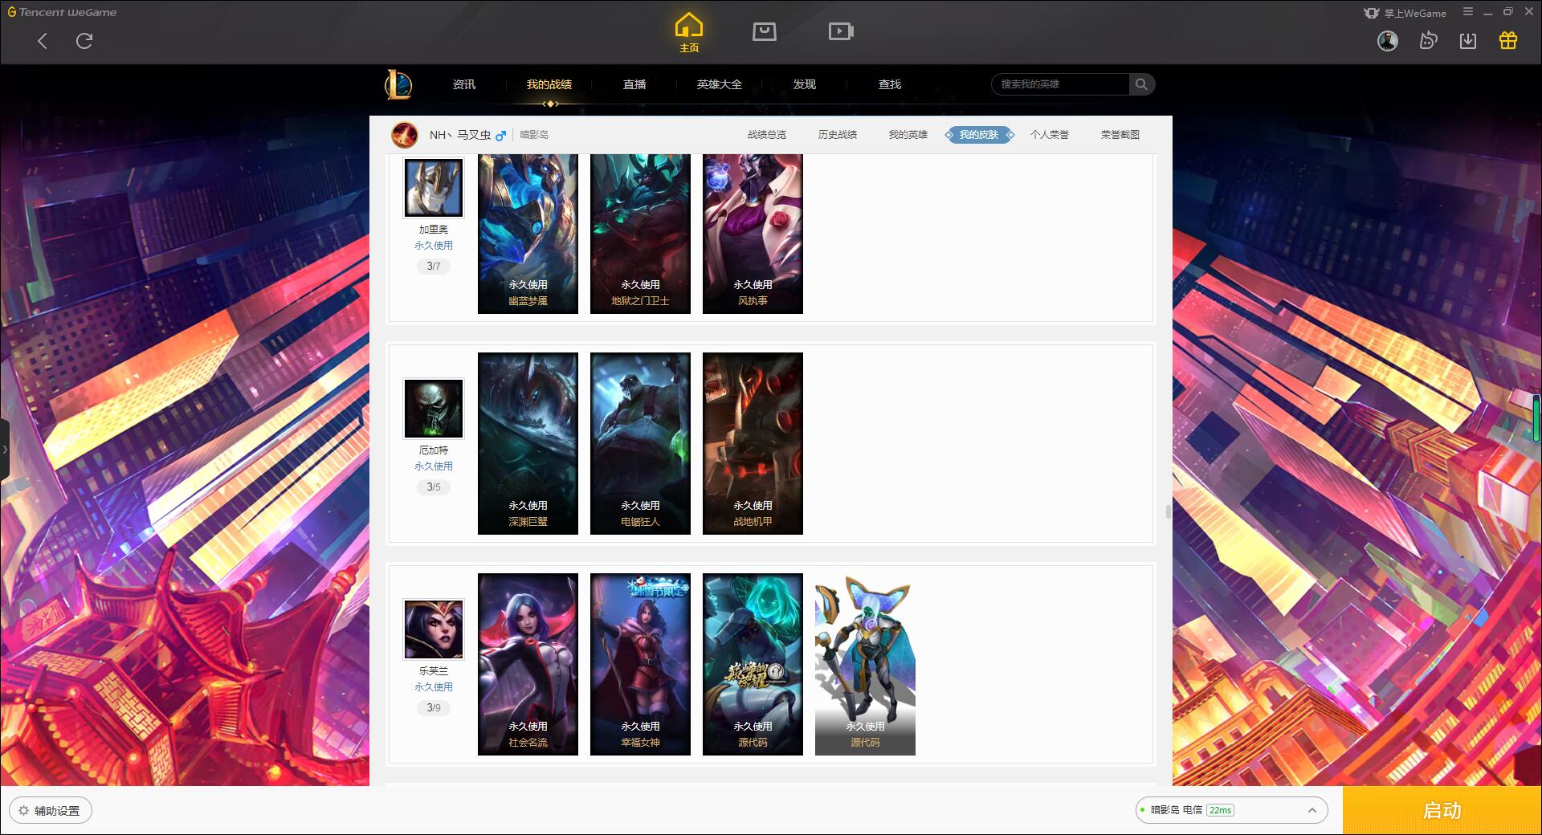Screen dimensions: 1542x835
Task: Open the 发现 tab
Action: (x=805, y=84)
